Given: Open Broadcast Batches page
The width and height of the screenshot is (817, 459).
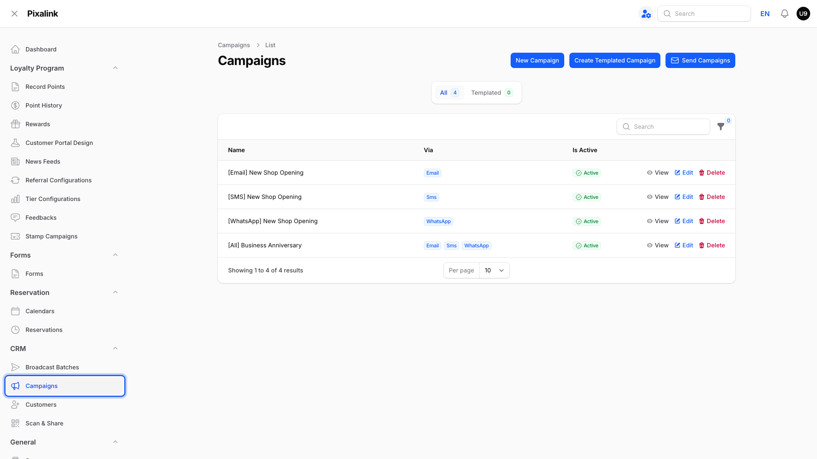Looking at the screenshot, I should 65,367.
